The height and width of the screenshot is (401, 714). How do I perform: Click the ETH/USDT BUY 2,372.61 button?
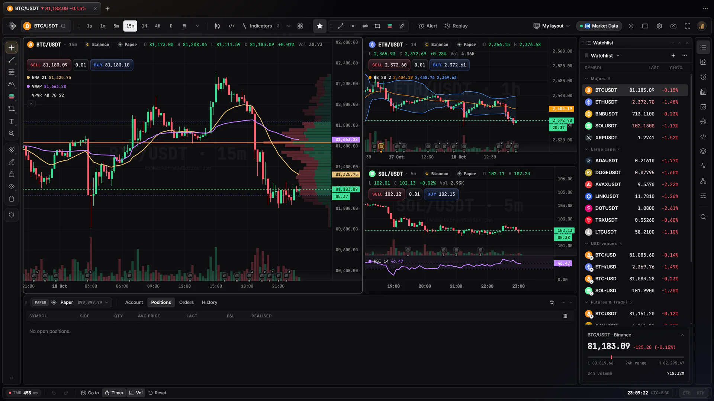pyautogui.click(x=449, y=65)
